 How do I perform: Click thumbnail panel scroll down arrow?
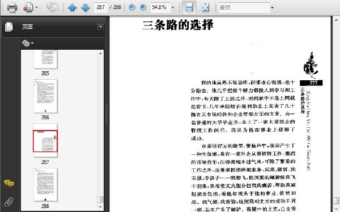(x=100, y=207)
